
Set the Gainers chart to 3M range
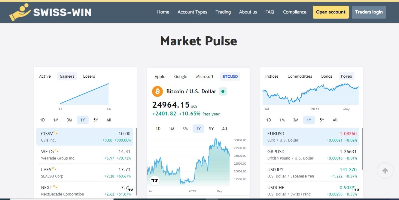(x=69, y=120)
